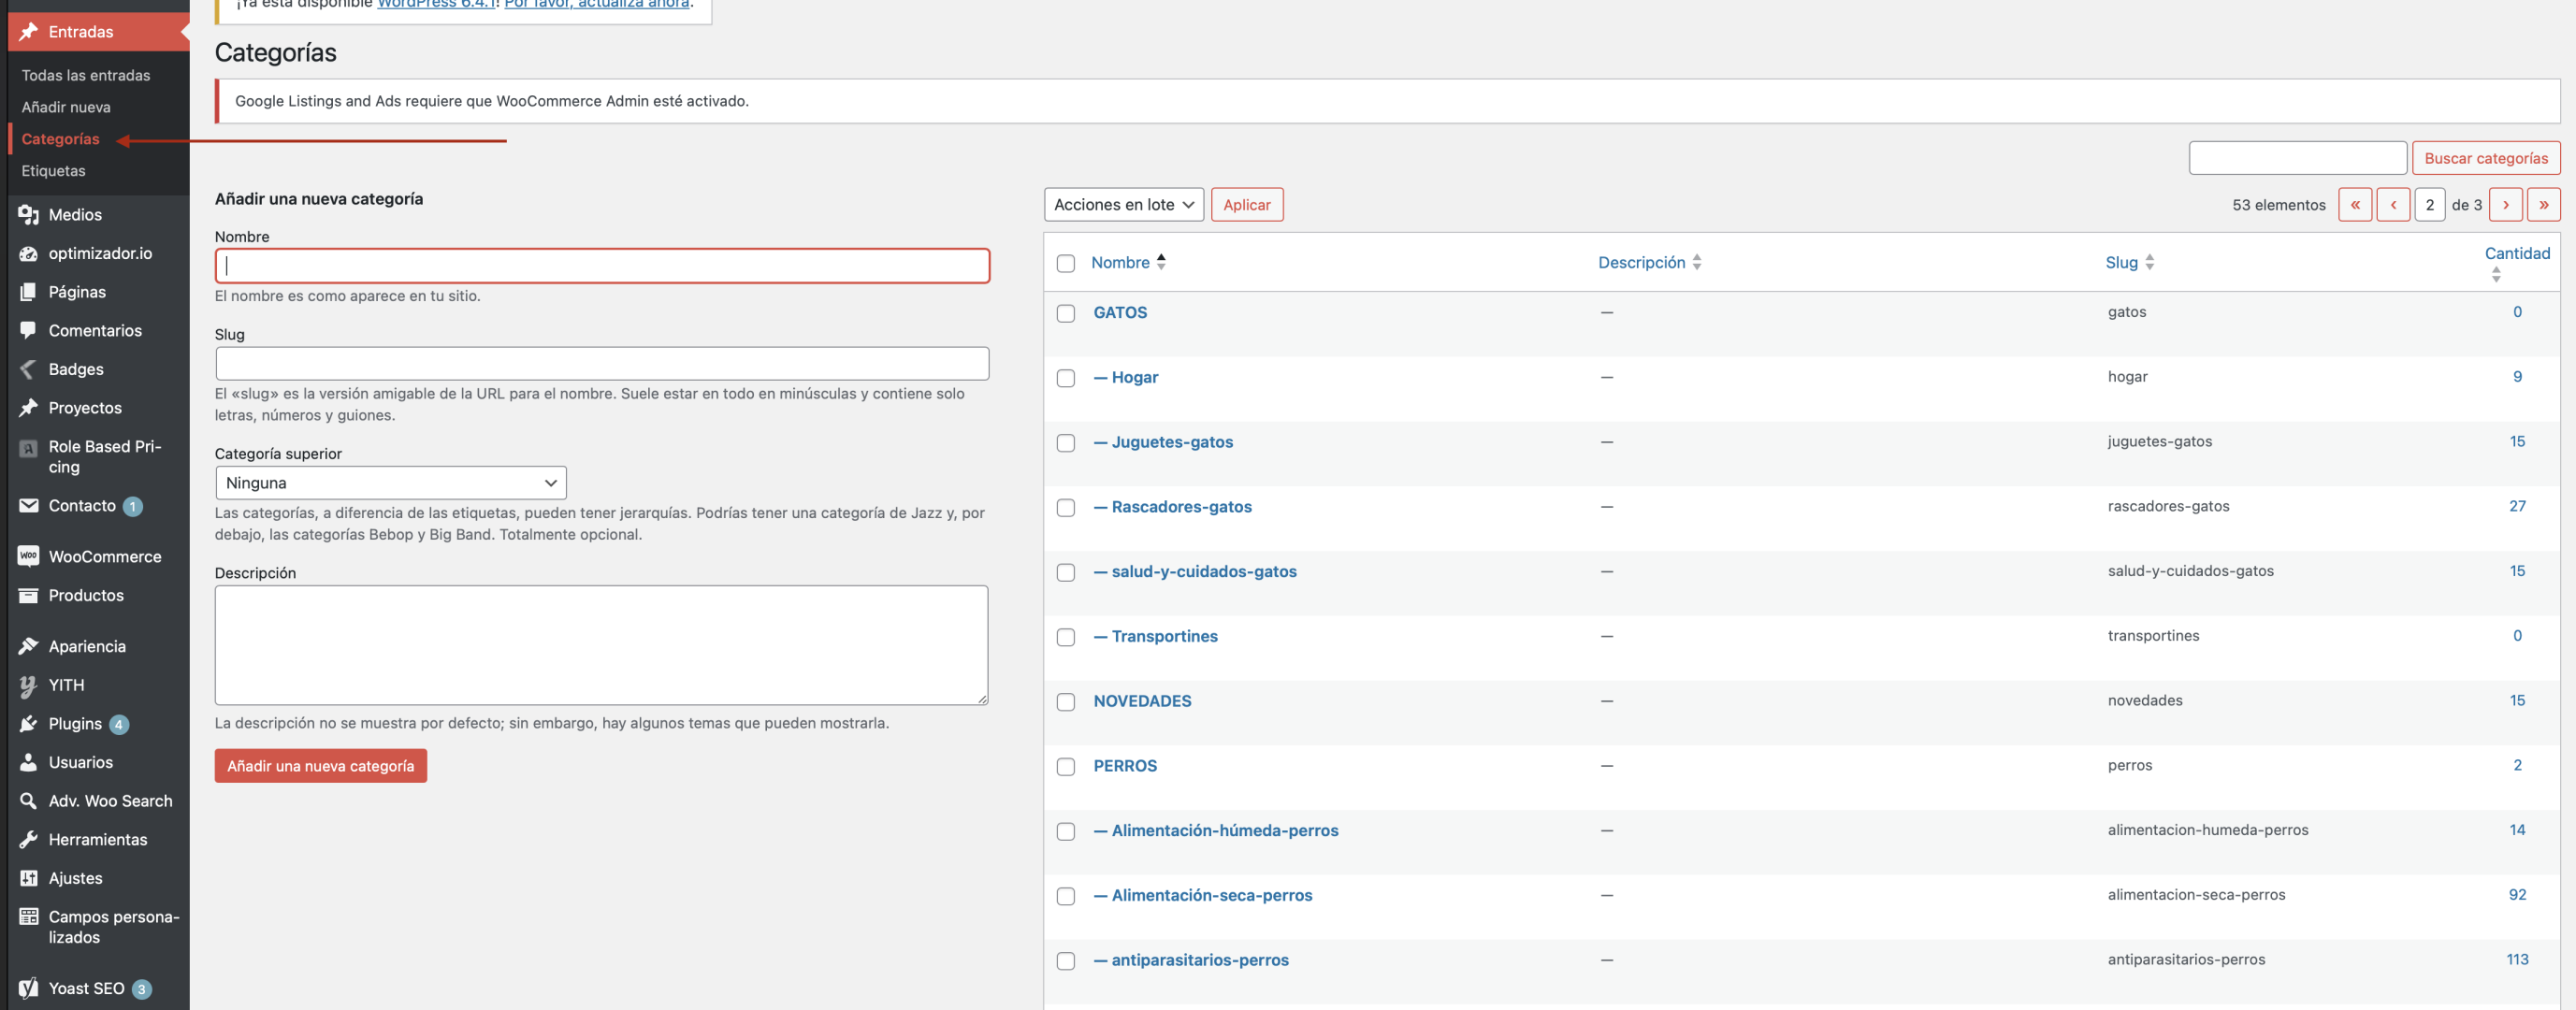Image resolution: width=2576 pixels, height=1010 pixels.
Task: Click the Badges tag icon
Action: [28, 370]
